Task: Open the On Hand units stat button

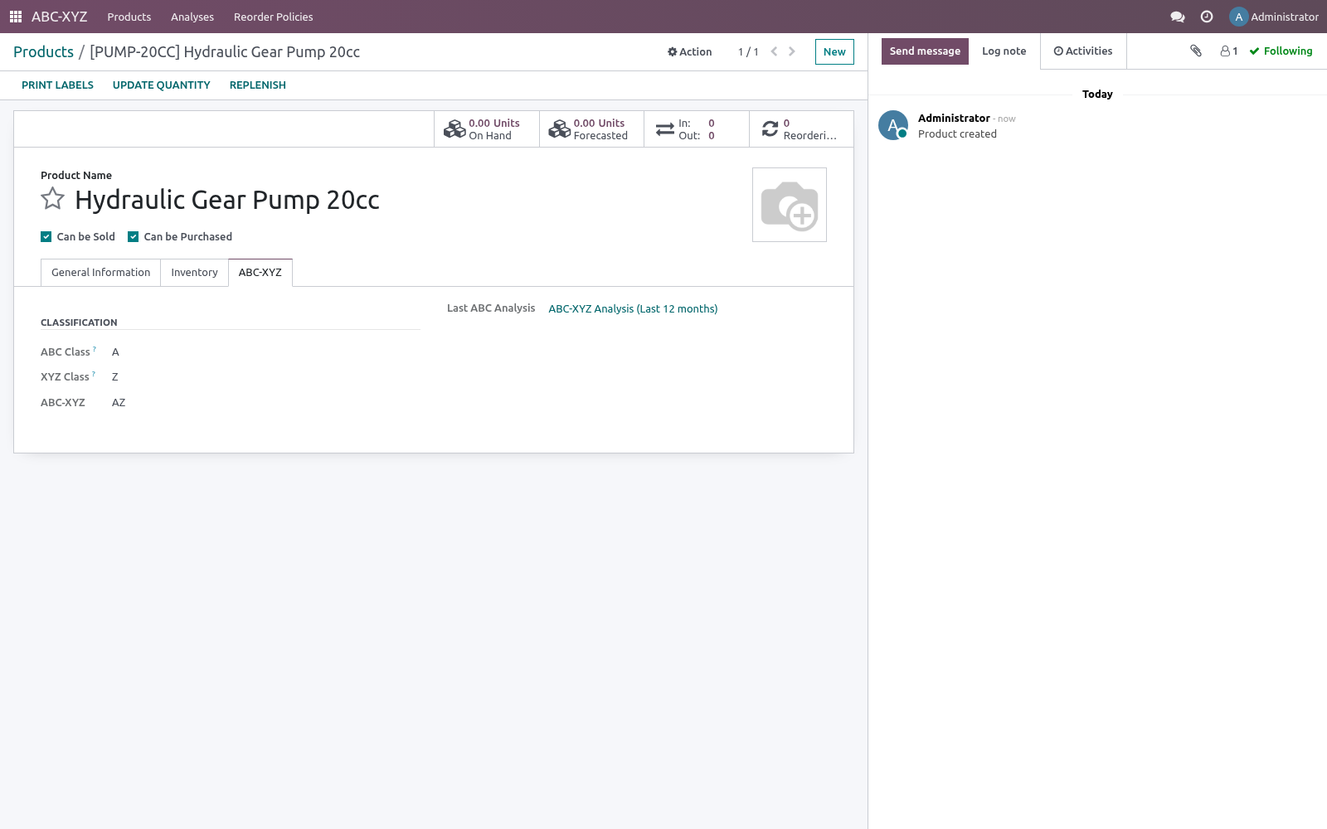Action: (x=487, y=129)
